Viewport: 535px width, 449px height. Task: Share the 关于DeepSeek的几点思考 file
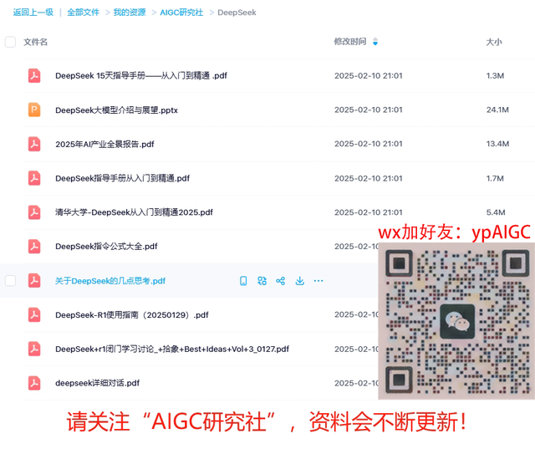pos(281,281)
